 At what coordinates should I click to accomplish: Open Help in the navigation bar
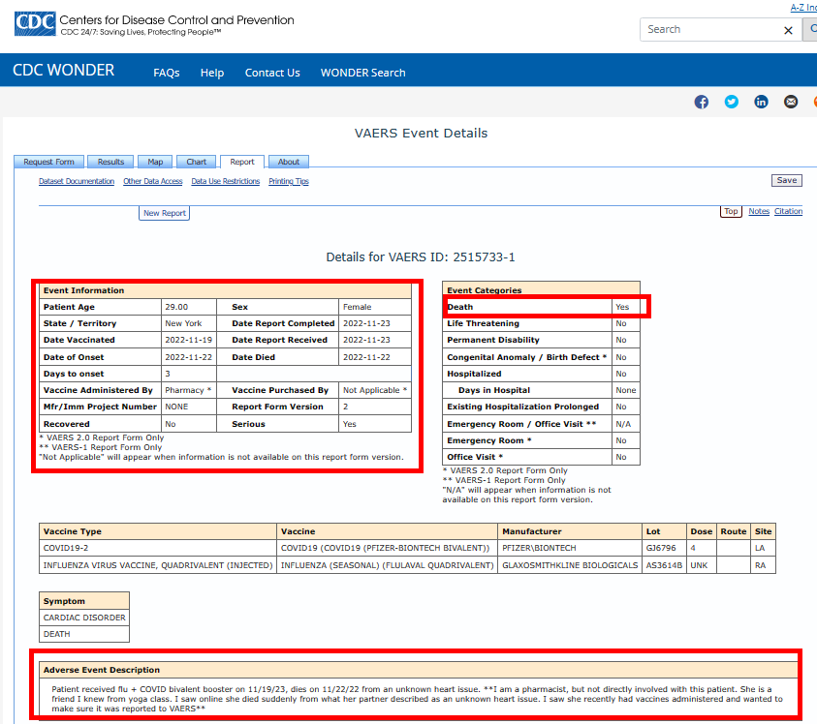[x=212, y=73]
